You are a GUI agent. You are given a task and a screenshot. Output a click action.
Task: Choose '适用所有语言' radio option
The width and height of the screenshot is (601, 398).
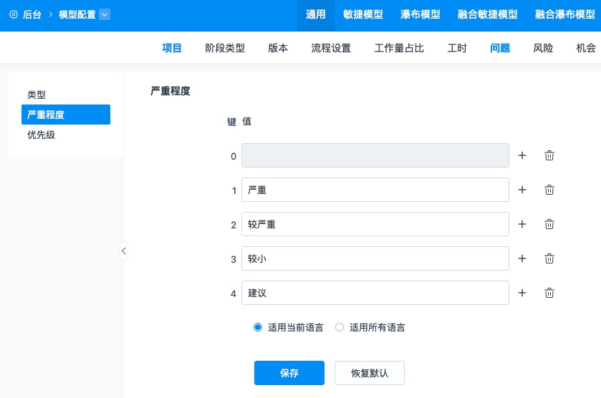[x=340, y=327]
